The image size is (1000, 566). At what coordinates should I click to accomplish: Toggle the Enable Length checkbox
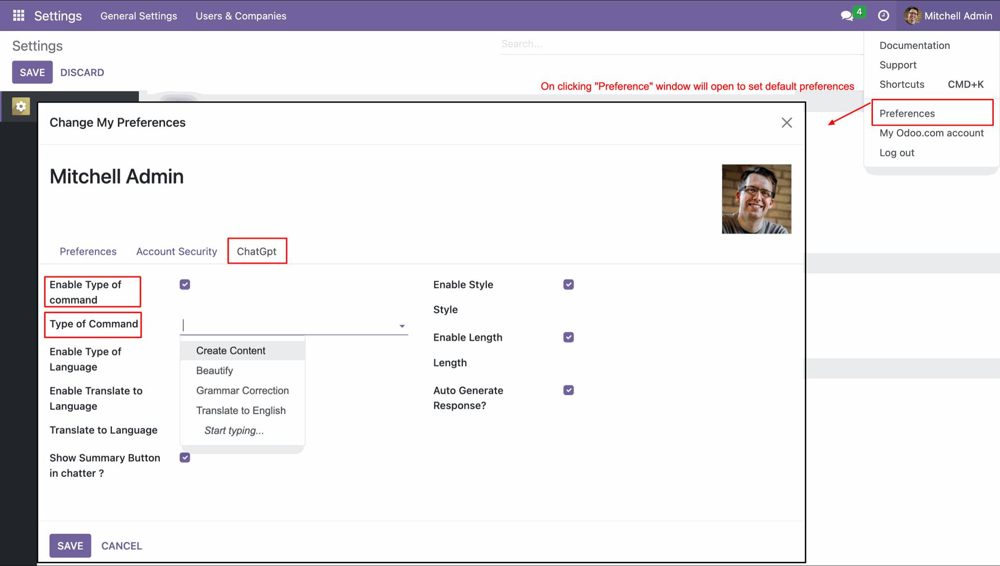[569, 337]
